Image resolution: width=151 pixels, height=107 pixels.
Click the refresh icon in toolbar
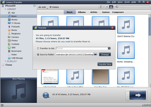101,7
